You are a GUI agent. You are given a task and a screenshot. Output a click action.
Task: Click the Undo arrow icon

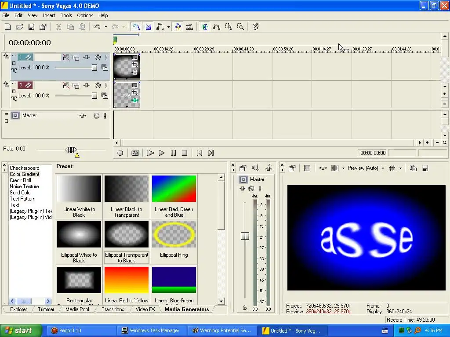(97, 27)
